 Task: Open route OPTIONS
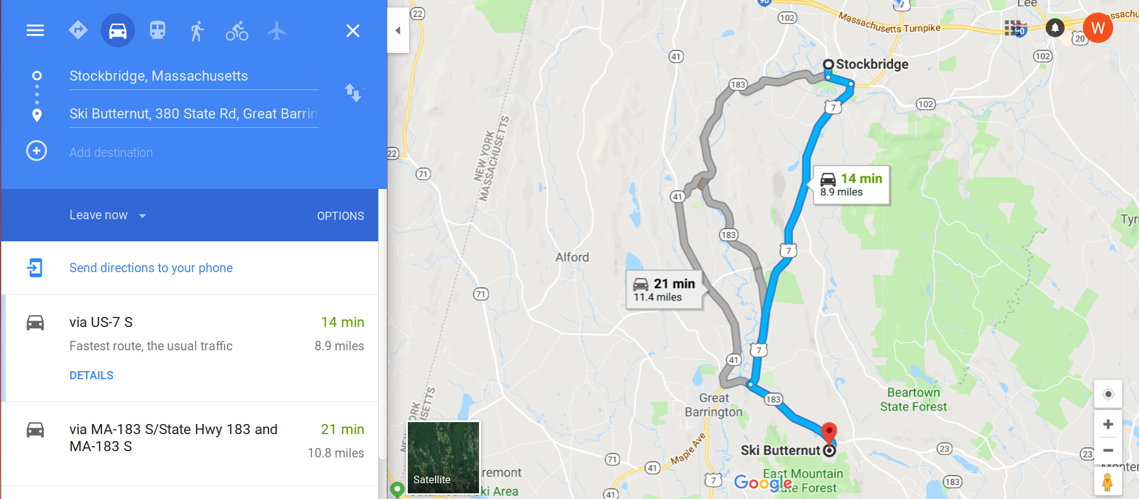click(x=340, y=216)
